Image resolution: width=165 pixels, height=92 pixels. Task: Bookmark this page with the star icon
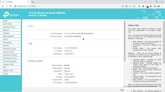point(134,6)
